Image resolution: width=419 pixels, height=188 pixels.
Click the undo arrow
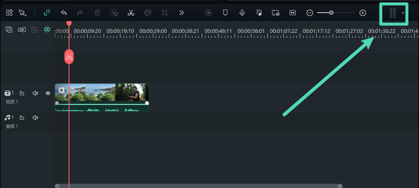click(x=64, y=13)
